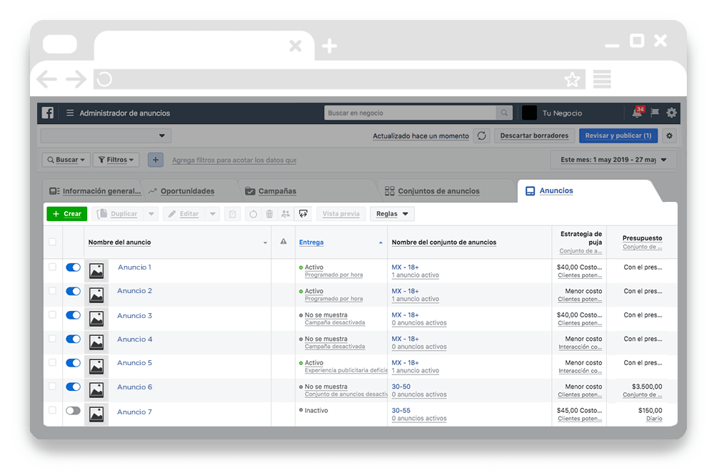Enable the Anuncio 7 switch
Image resolution: width=714 pixels, height=475 pixels.
(73, 411)
